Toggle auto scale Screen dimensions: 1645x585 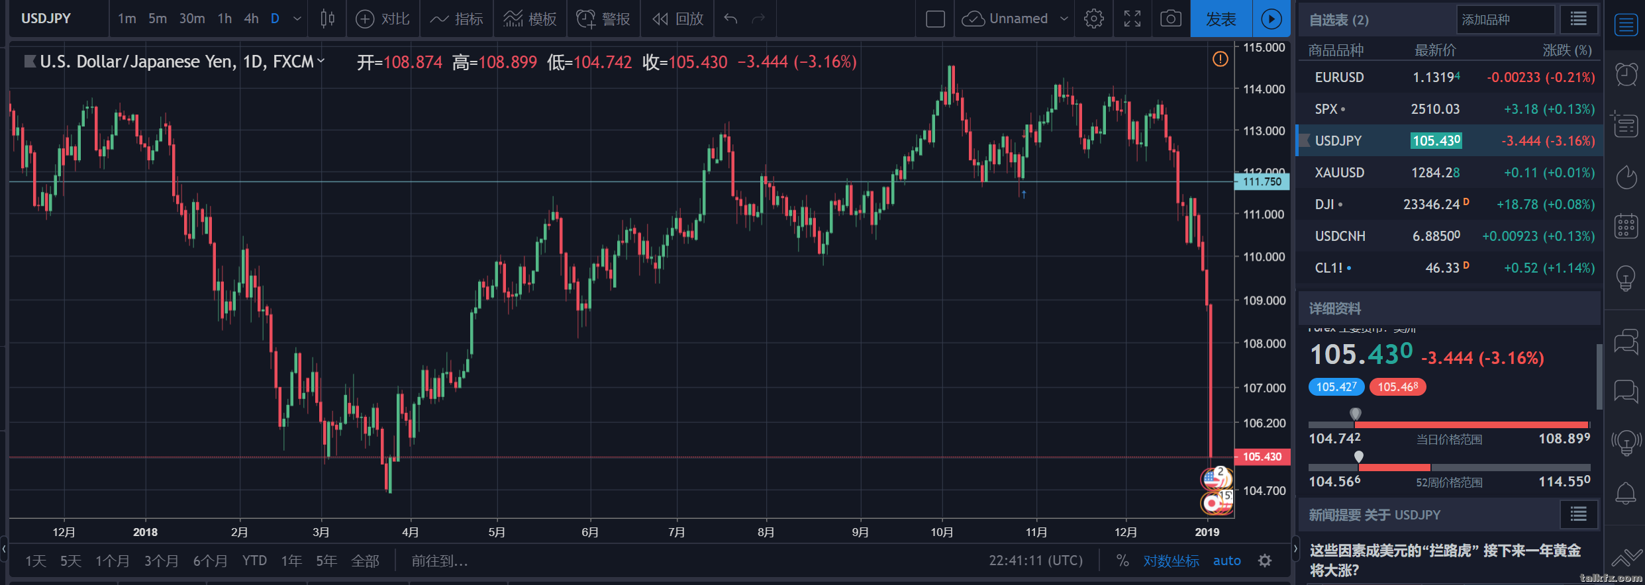coord(1227,561)
